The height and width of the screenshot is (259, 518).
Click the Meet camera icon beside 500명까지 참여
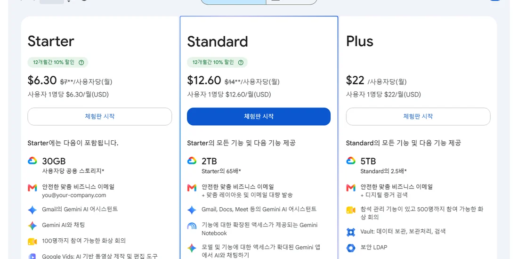(350, 210)
